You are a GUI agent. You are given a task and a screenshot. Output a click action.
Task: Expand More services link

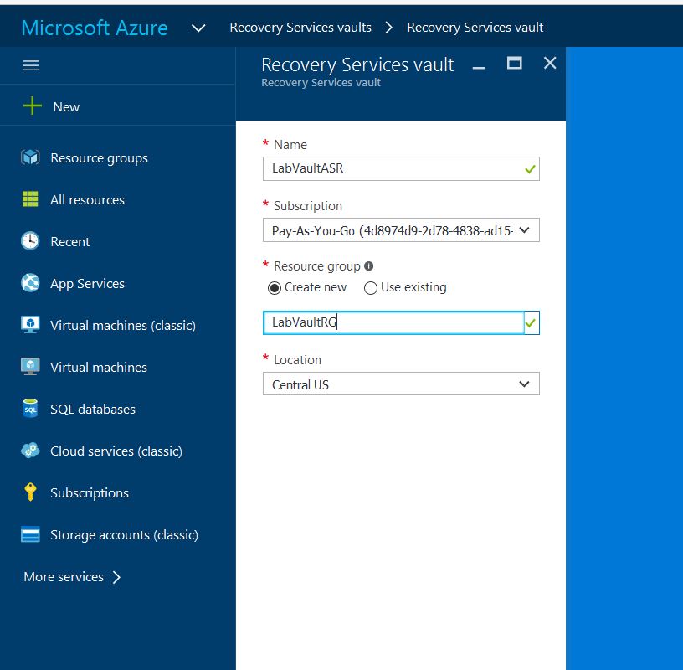tap(72, 576)
